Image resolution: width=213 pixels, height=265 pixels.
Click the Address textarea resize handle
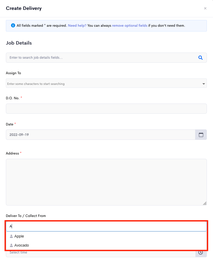[x=204, y=203]
